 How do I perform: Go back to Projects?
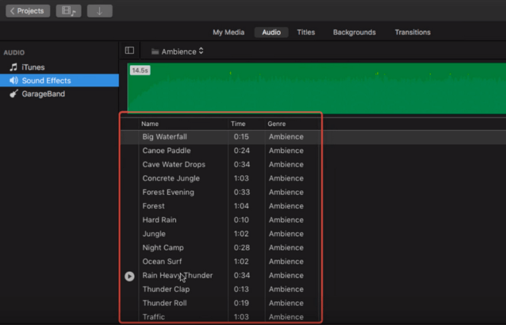point(28,11)
